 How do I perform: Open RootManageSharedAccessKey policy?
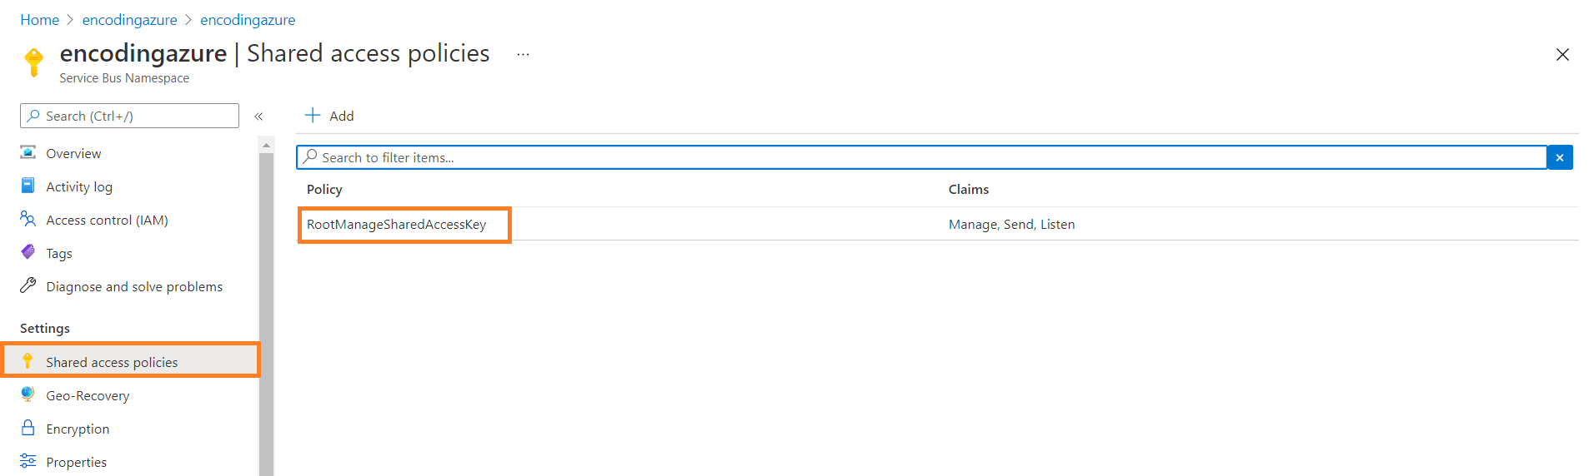[396, 225]
